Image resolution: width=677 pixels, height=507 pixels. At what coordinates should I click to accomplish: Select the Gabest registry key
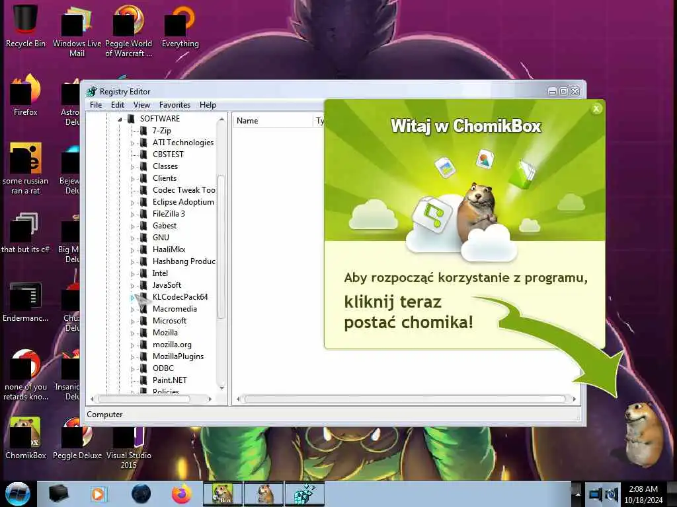coord(165,226)
